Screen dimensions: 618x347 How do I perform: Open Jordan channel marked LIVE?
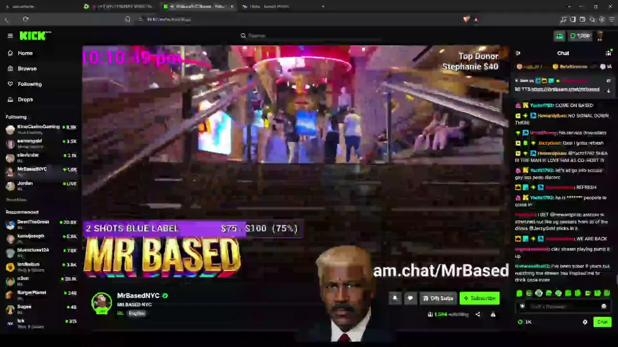coord(41,185)
